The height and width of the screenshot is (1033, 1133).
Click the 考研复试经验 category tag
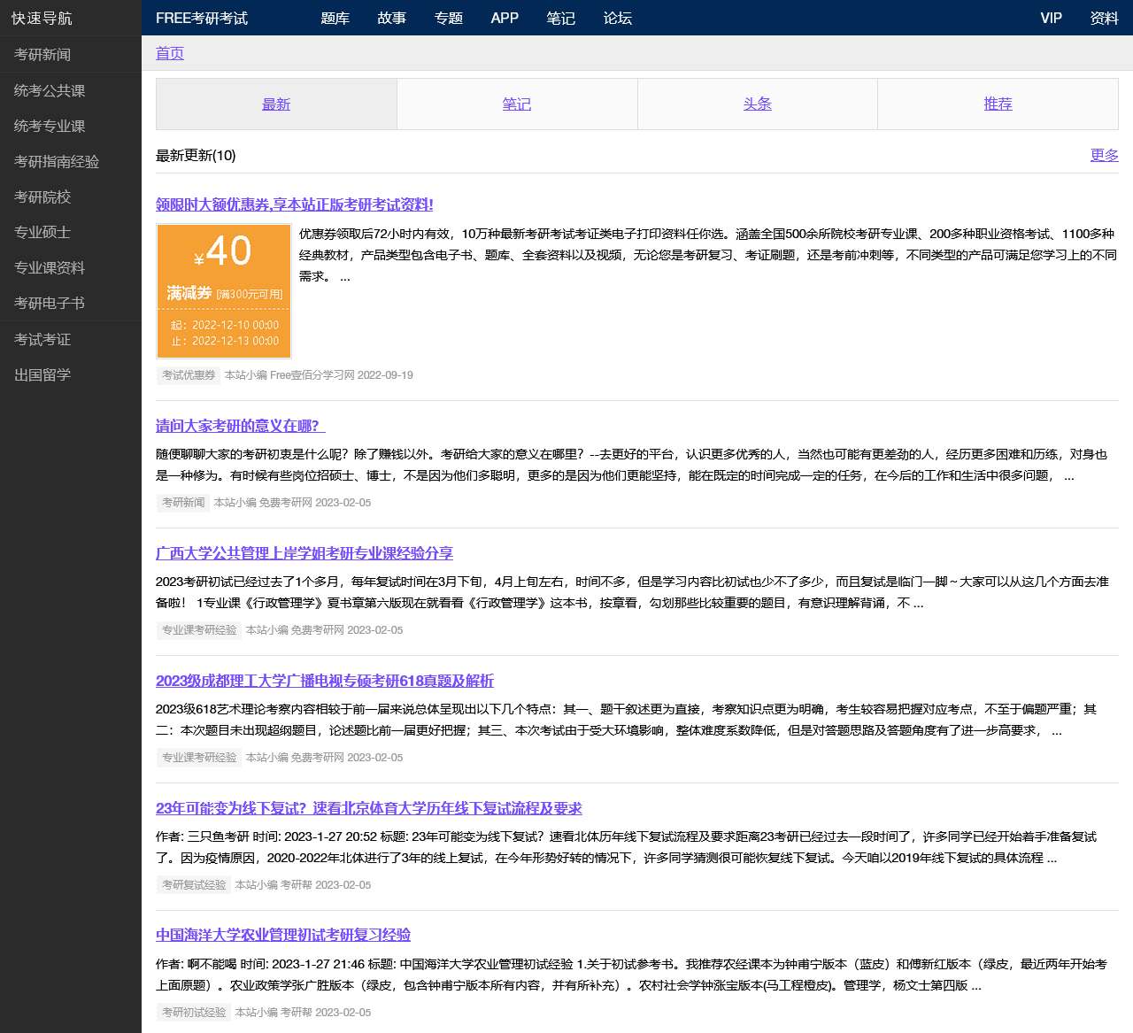[x=194, y=885]
